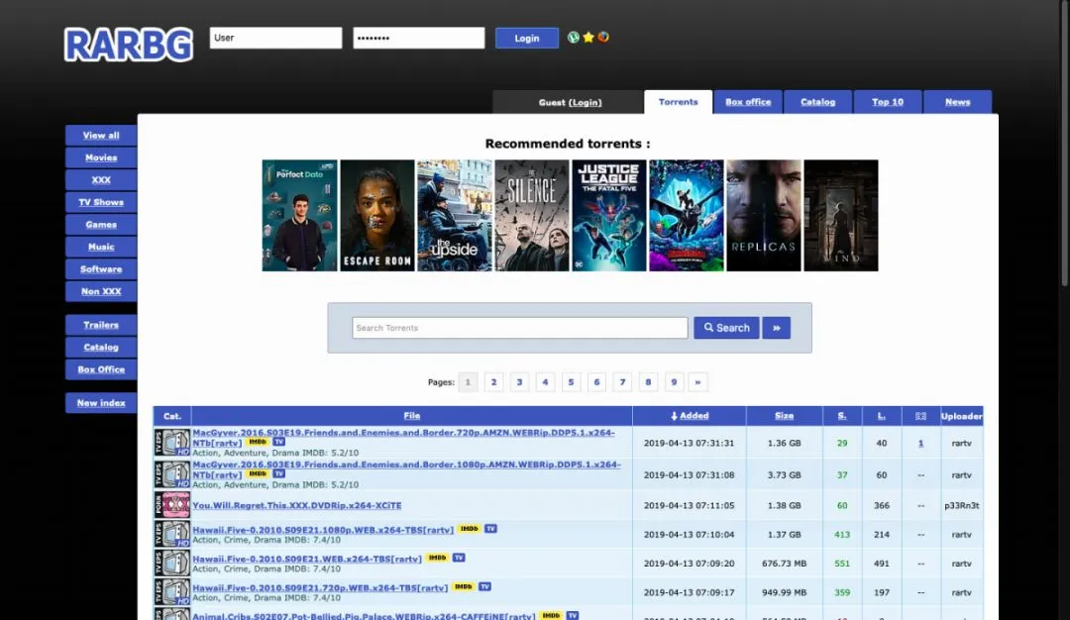
Task: Click XXX category icon for You.Will.Regret.This
Action: pyautogui.click(x=172, y=505)
